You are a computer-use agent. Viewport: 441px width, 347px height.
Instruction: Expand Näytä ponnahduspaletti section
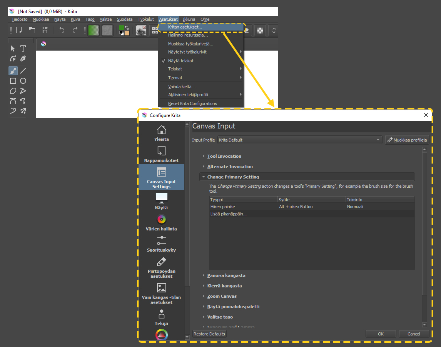233,307
